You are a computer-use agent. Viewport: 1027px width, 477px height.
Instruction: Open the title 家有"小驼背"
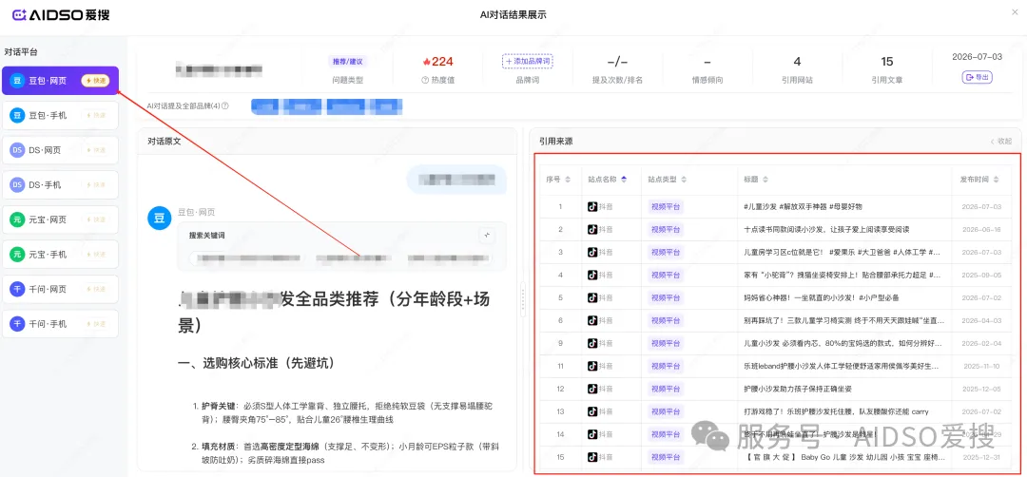click(x=843, y=275)
